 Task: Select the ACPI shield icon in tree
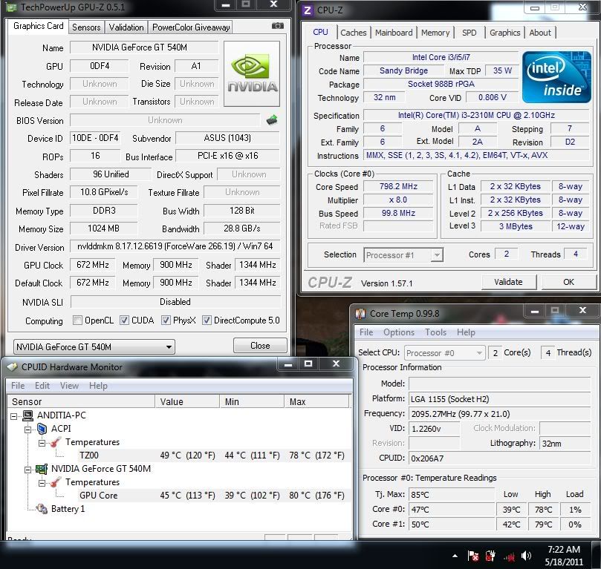[x=42, y=429]
